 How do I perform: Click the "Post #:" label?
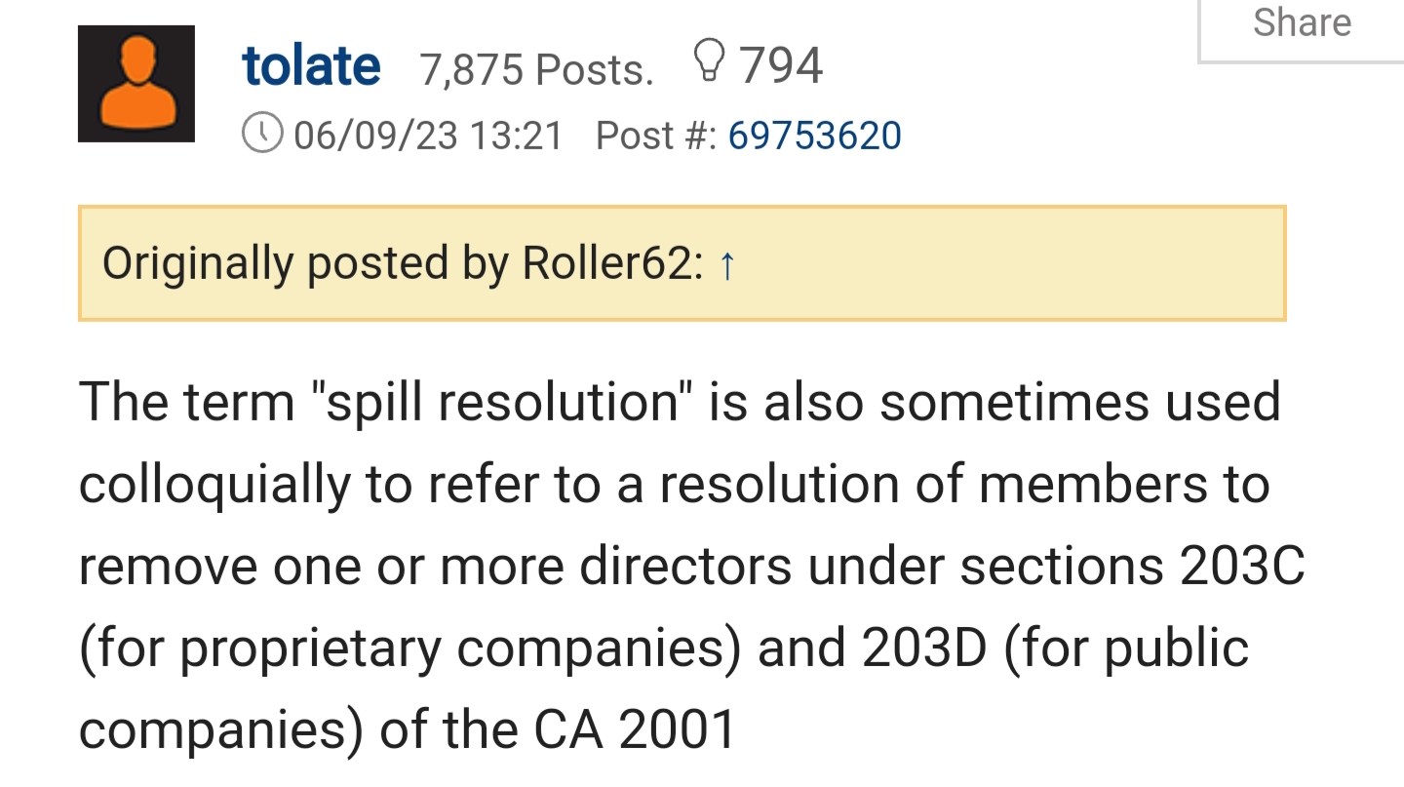pos(656,136)
